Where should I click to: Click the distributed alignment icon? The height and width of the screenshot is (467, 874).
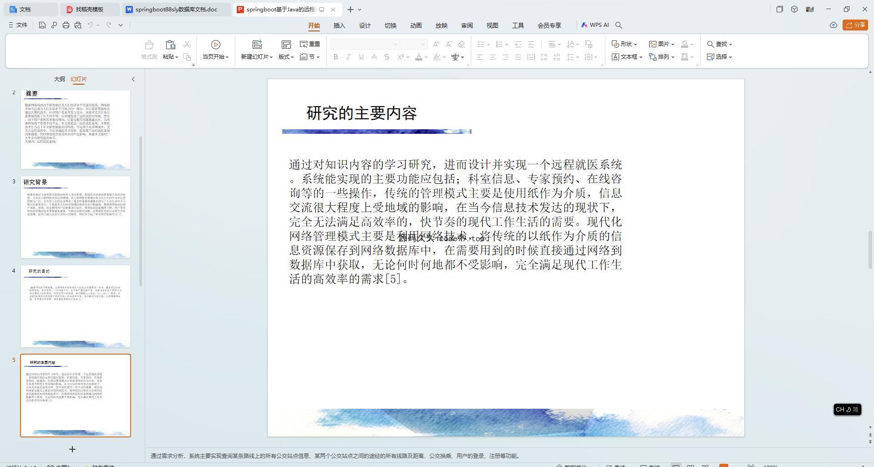tap(531, 57)
